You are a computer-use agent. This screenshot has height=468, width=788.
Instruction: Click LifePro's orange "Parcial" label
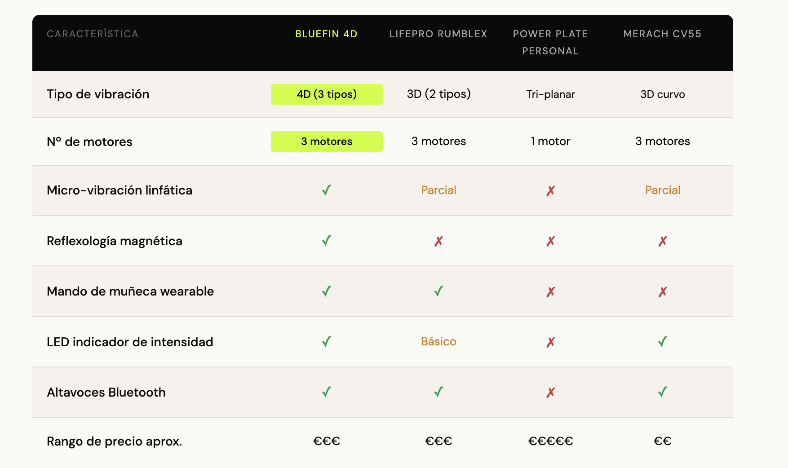click(x=438, y=190)
